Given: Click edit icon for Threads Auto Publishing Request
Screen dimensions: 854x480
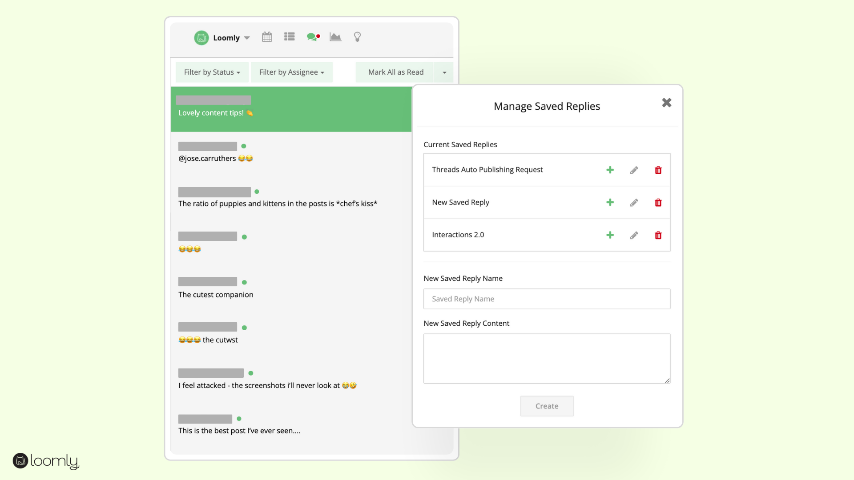Looking at the screenshot, I should coord(634,170).
